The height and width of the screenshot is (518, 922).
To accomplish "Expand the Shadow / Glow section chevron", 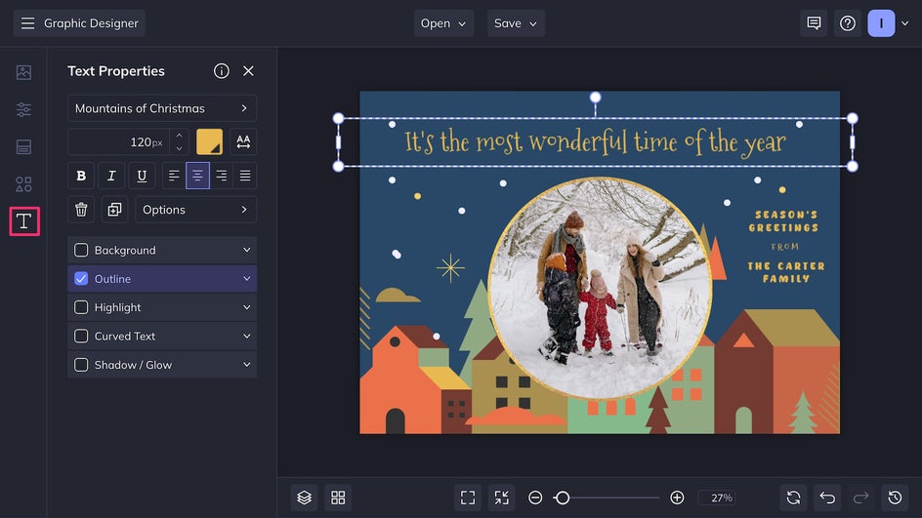I will pyautogui.click(x=246, y=365).
